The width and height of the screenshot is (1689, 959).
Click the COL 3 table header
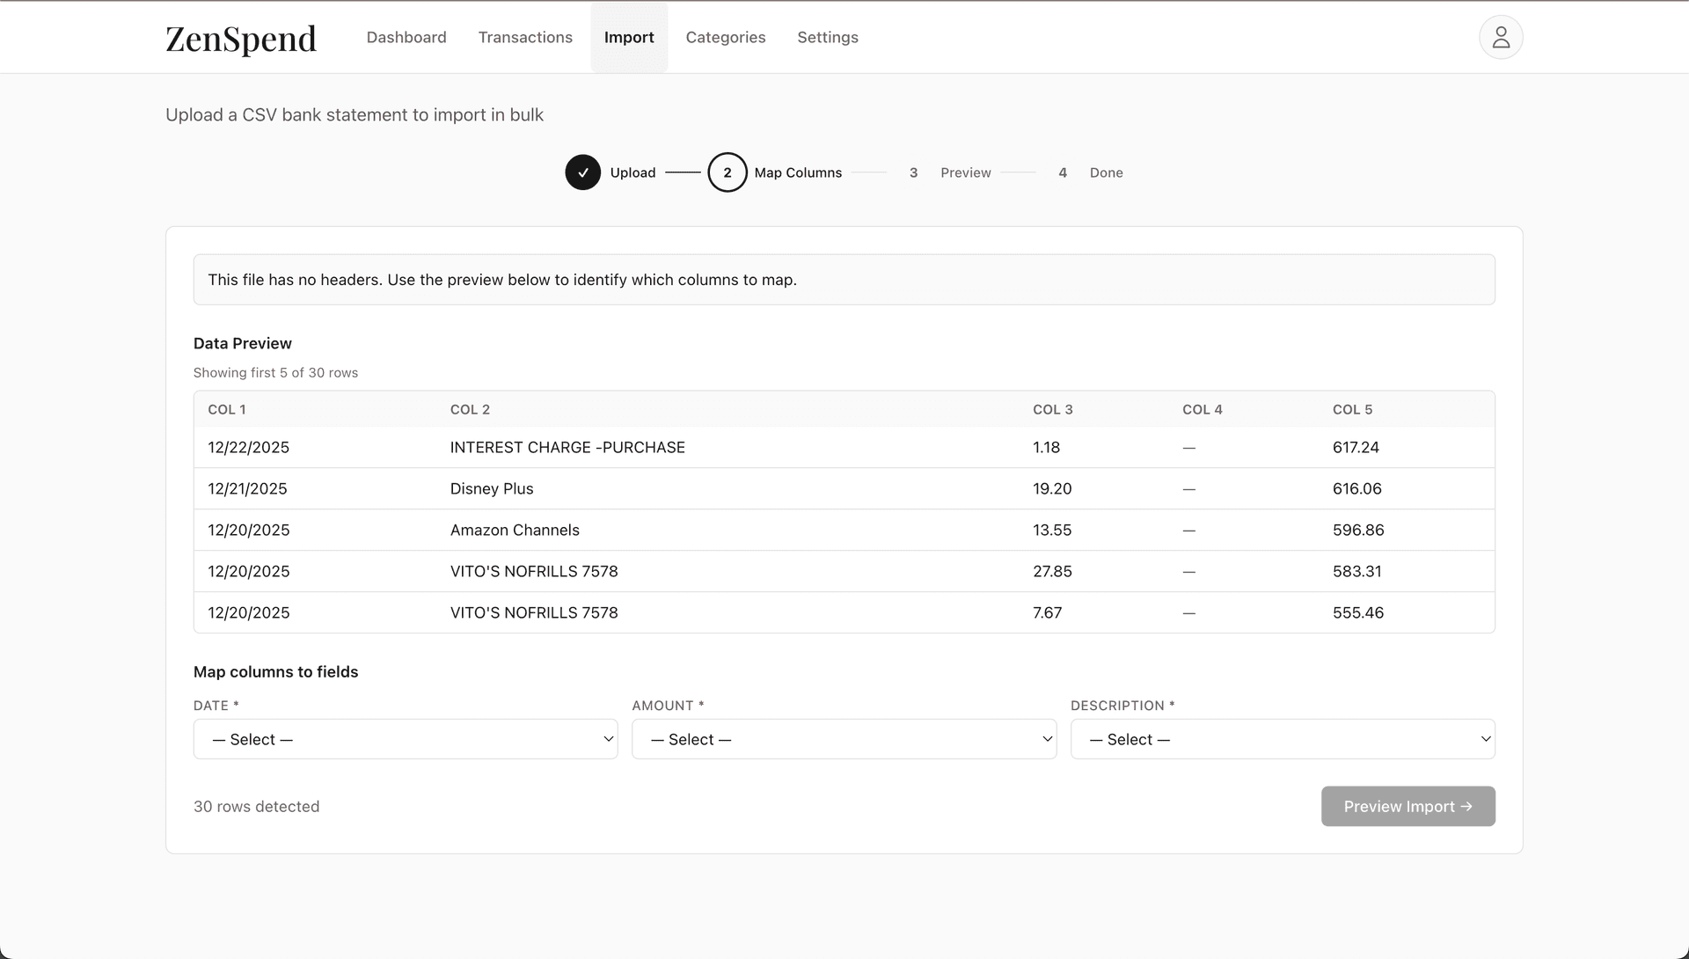tap(1052, 409)
